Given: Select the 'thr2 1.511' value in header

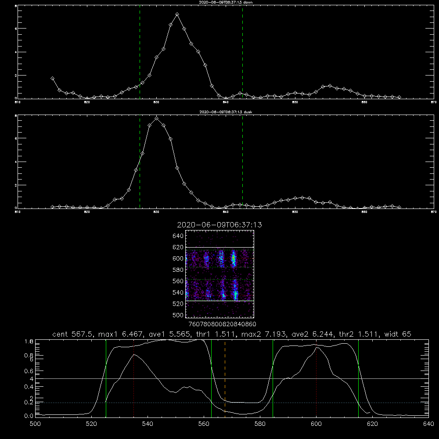Looking at the screenshot, I should [x=360, y=334].
